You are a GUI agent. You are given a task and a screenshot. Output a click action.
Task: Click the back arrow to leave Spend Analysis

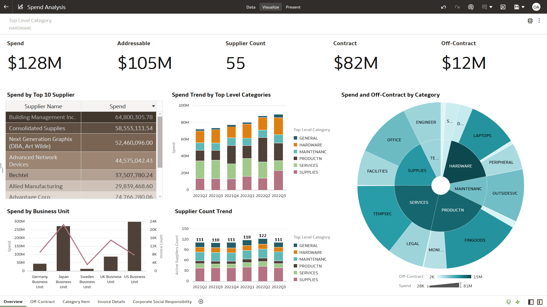tap(6, 7)
